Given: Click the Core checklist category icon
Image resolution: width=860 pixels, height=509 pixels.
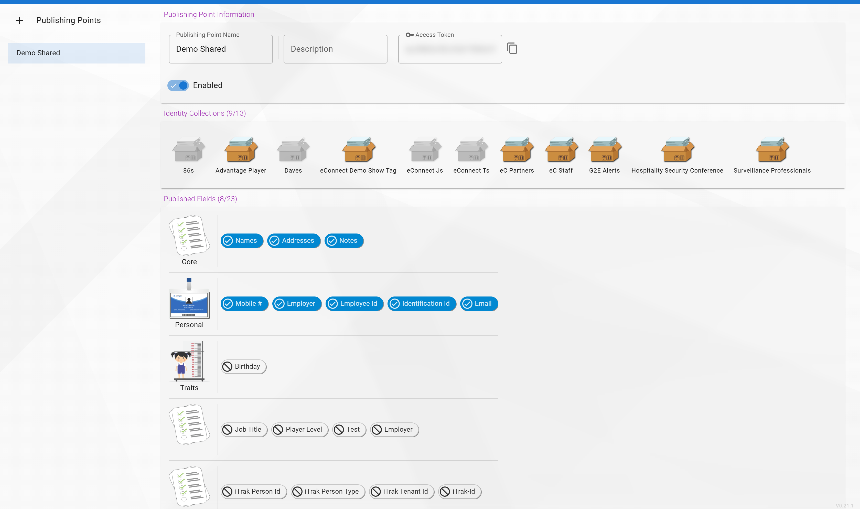Looking at the screenshot, I should pyautogui.click(x=189, y=235).
